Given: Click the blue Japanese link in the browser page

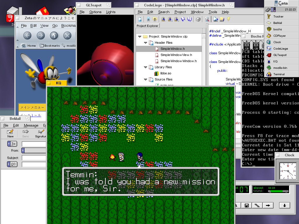Looking at the screenshot, I should 31,115.
